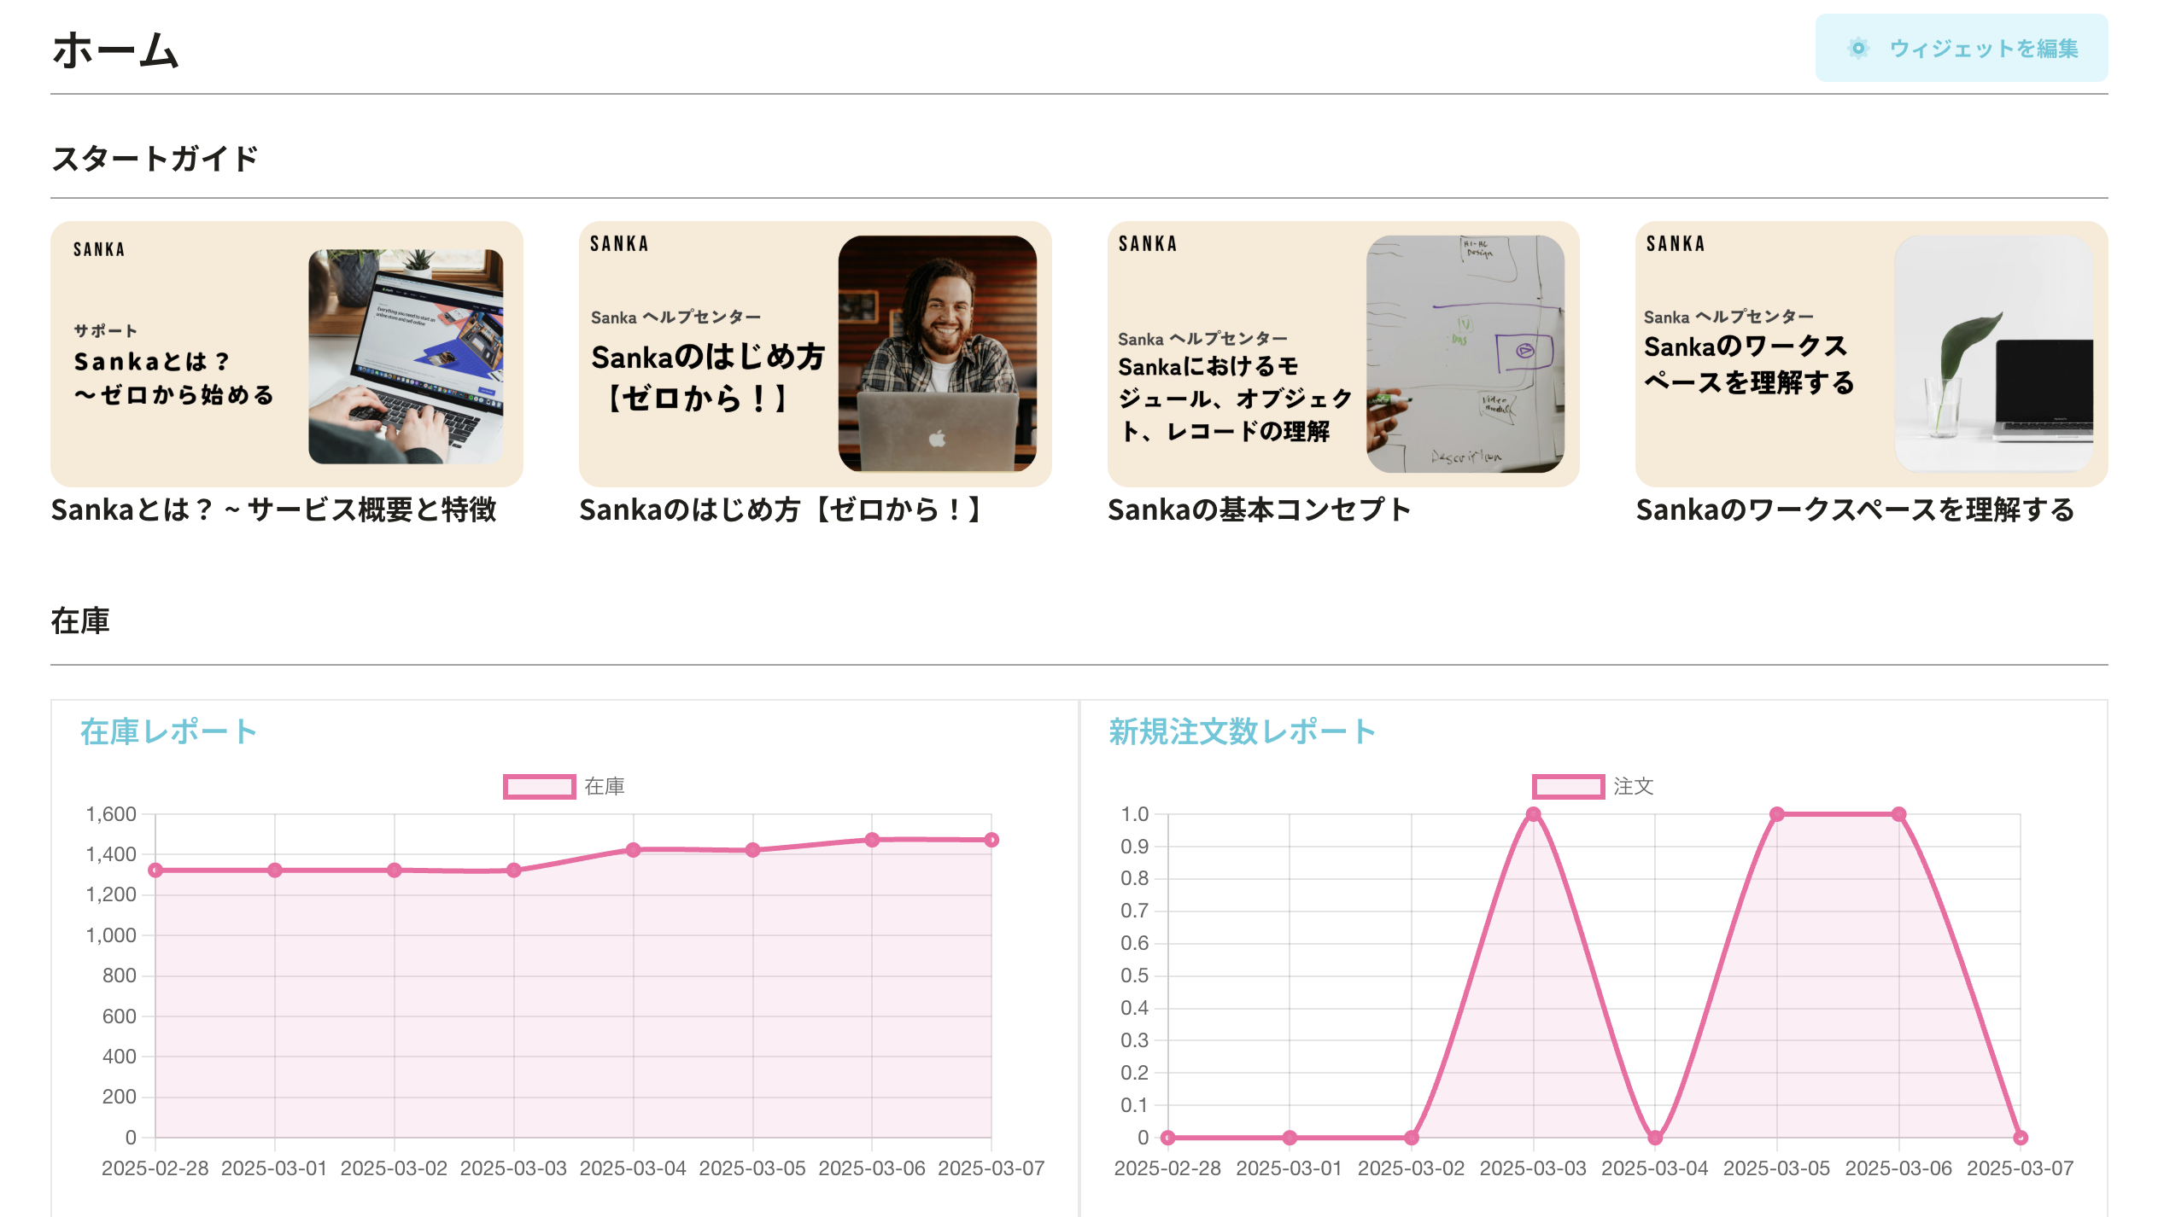
Task: Click the Sankaの基本コンセプト title link
Action: pyautogui.click(x=1259, y=510)
